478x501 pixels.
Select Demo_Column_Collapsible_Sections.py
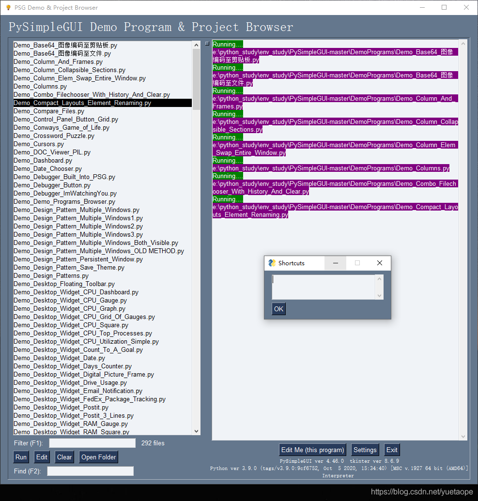point(102,70)
